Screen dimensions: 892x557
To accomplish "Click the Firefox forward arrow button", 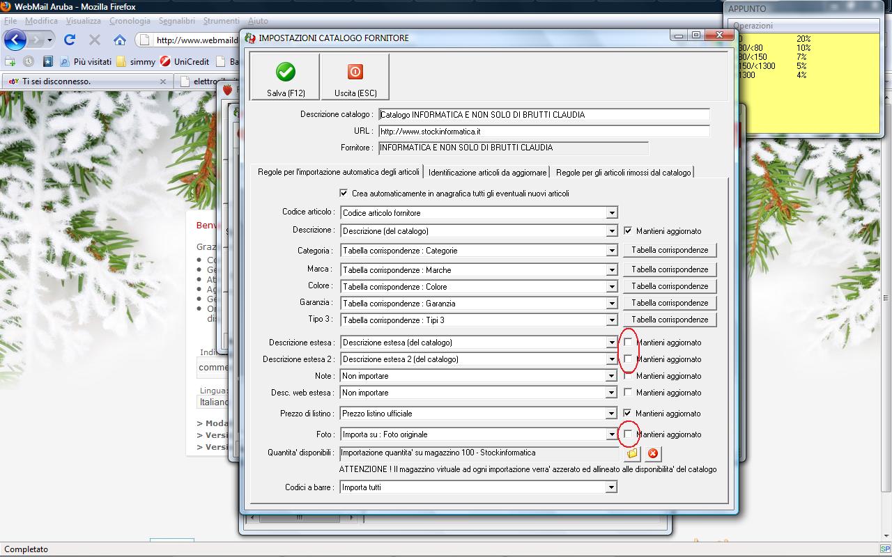I will (x=36, y=40).
